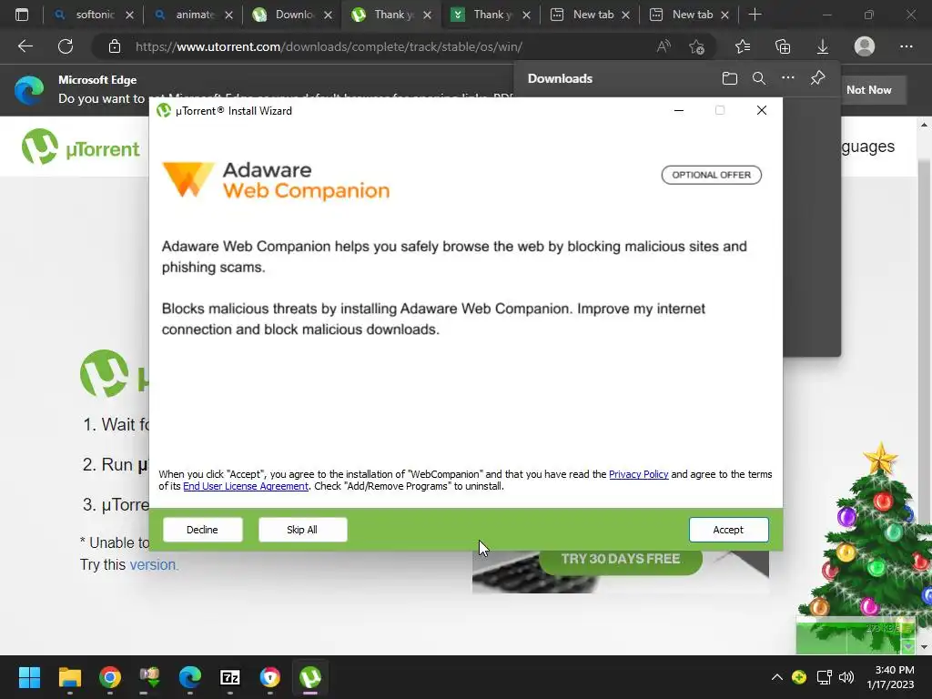The height and width of the screenshot is (699, 932).
Task: Close the softonic tab
Action: click(x=129, y=15)
